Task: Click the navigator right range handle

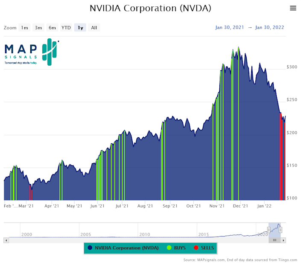Action: 281,230
